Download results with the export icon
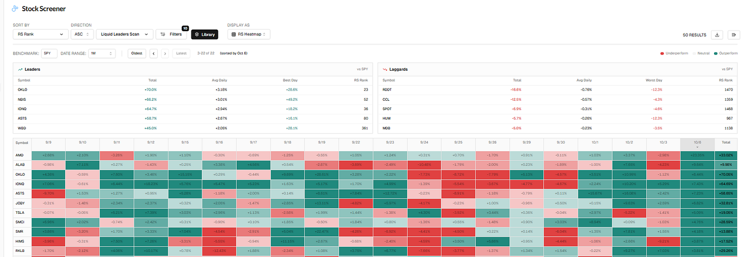Viewport: 741px width, 257px height. [x=717, y=35]
